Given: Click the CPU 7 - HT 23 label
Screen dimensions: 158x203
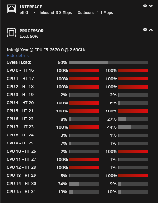Looking at the screenshot, I should (20, 127).
